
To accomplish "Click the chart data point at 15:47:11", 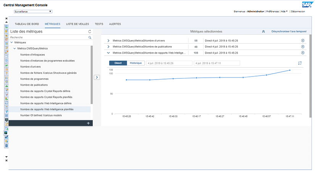I will (290, 70).
